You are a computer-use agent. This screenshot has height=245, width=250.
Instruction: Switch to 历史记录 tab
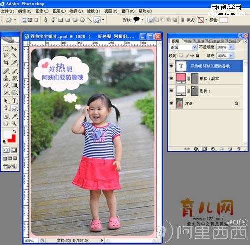(x=216, y=41)
